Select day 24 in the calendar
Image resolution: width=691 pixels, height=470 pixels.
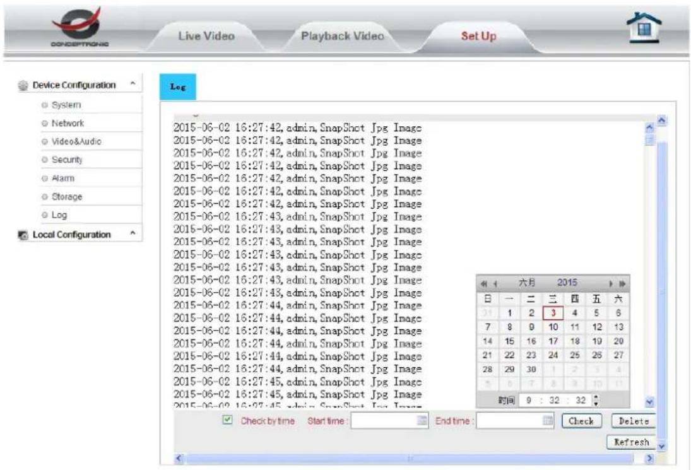pyautogui.click(x=553, y=355)
